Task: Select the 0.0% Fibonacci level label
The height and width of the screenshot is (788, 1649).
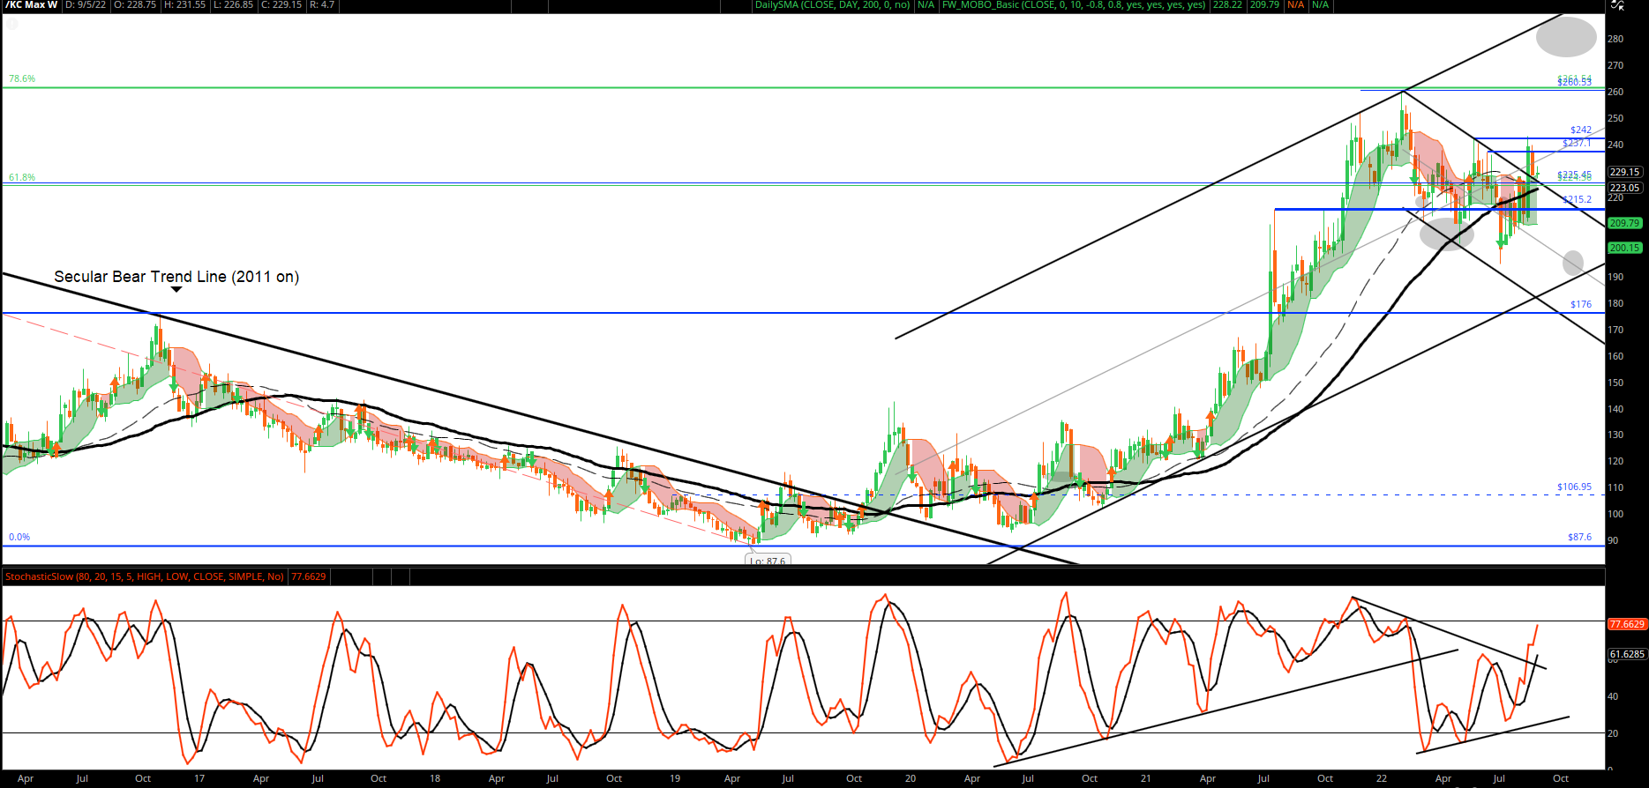Action: [x=19, y=537]
